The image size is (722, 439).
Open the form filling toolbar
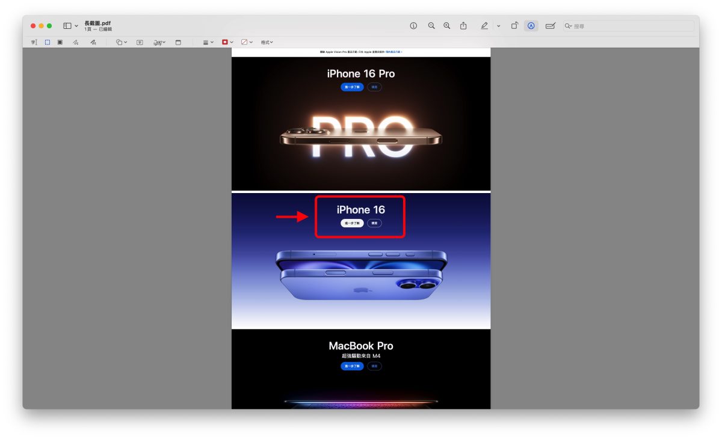point(550,26)
